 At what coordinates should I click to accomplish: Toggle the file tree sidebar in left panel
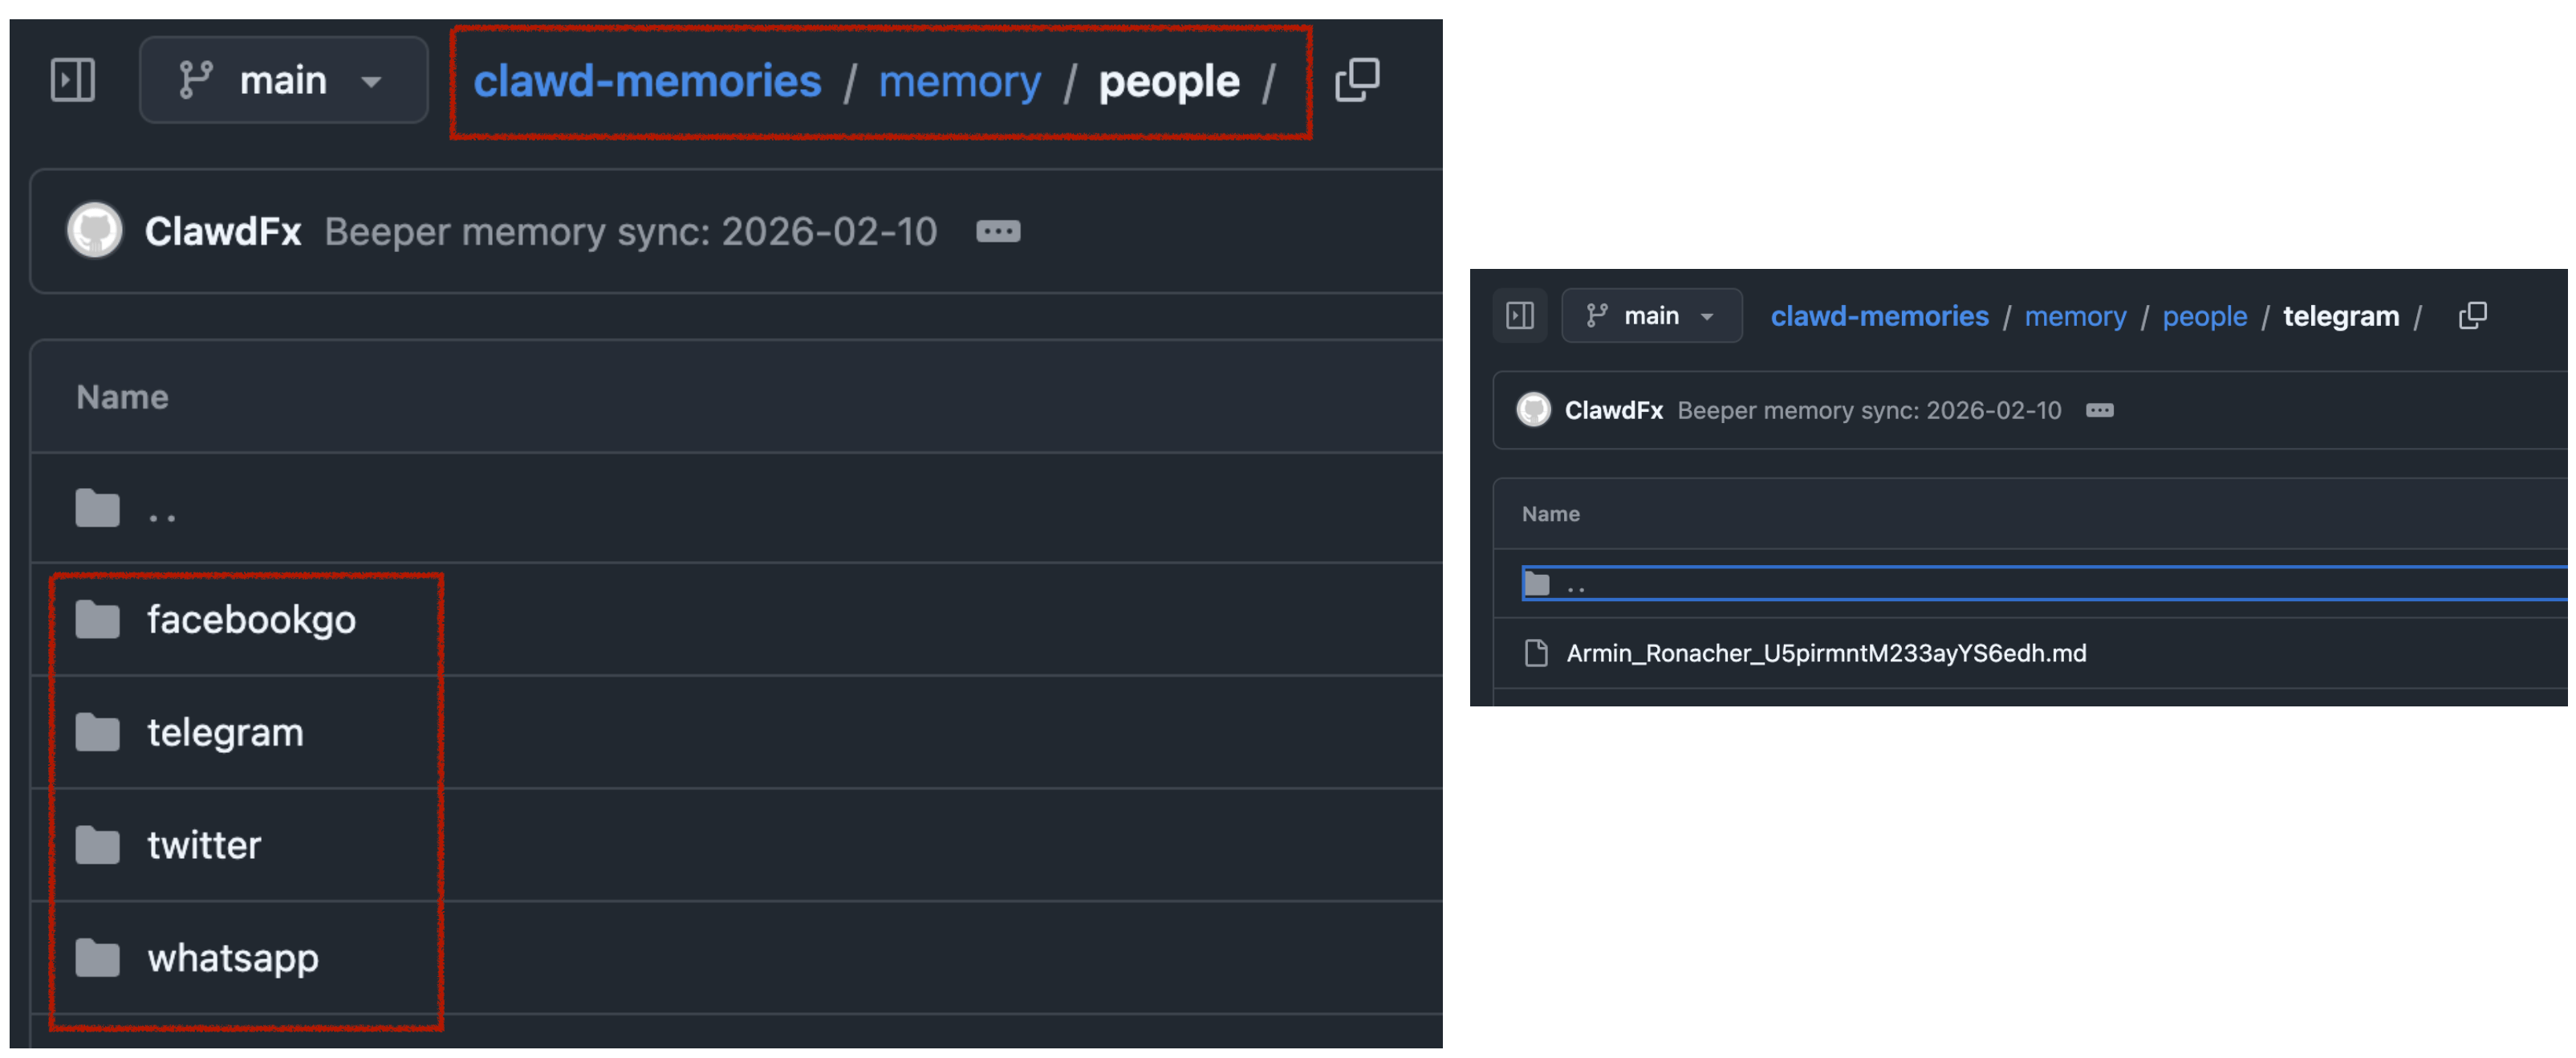(72, 80)
